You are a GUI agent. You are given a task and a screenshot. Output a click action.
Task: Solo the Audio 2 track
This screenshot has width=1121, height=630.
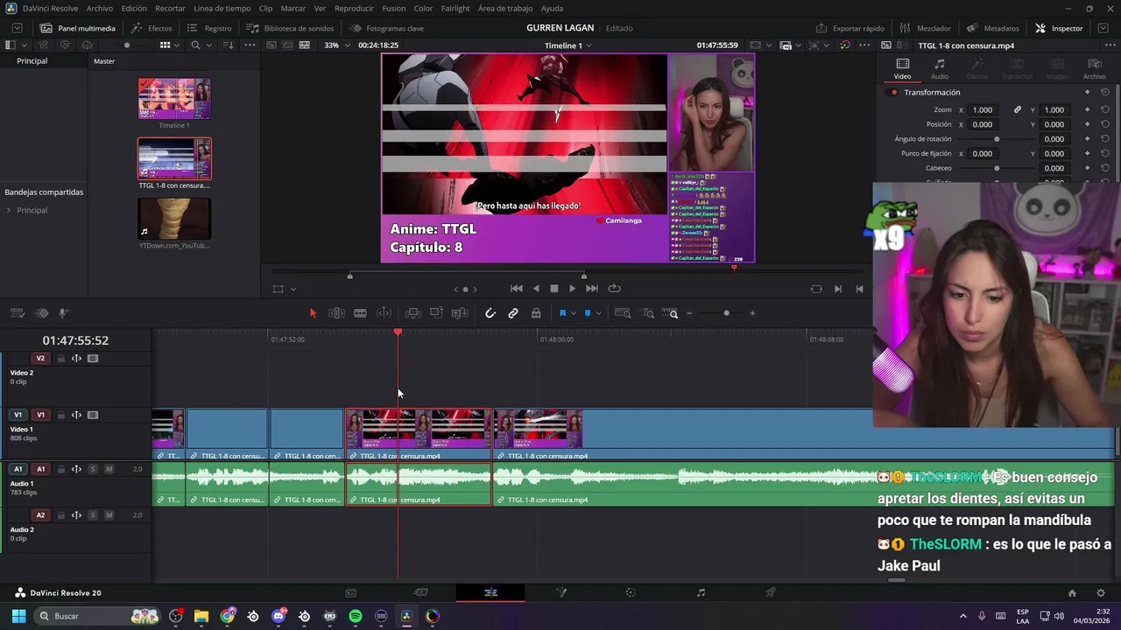pos(92,515)
